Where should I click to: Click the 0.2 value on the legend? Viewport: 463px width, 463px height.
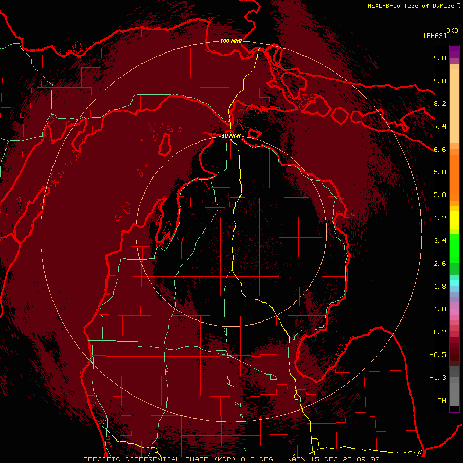pos(440,332)
